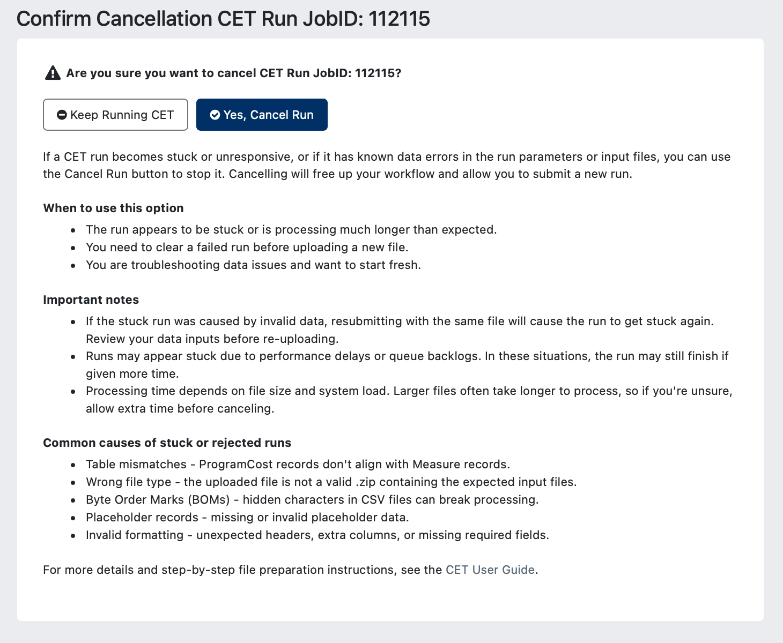Select the 'Common causes of stuck or rejected runs' heading

tap(167, 443)
